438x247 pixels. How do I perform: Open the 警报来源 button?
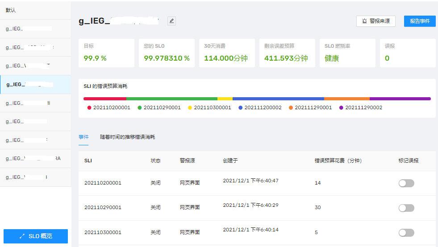click(x=375, y=21)
